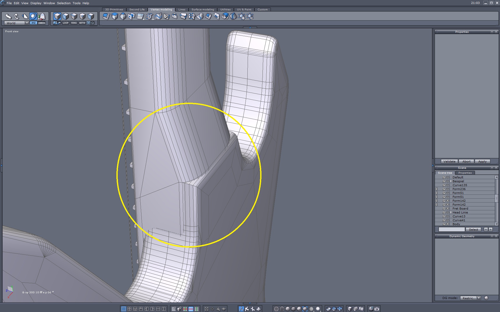Click the camera render icon in bottom bar
The image size is (500, 312).
click(x=377, y=309)
